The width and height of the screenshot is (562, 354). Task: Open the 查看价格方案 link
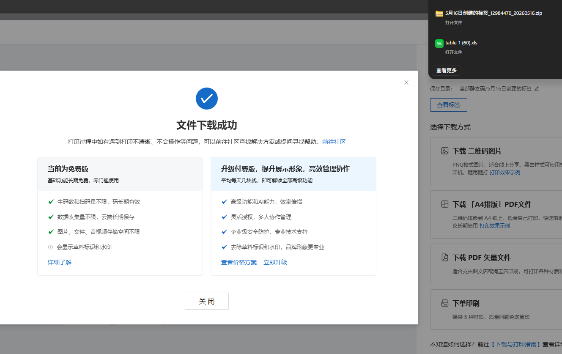point(239,262)
